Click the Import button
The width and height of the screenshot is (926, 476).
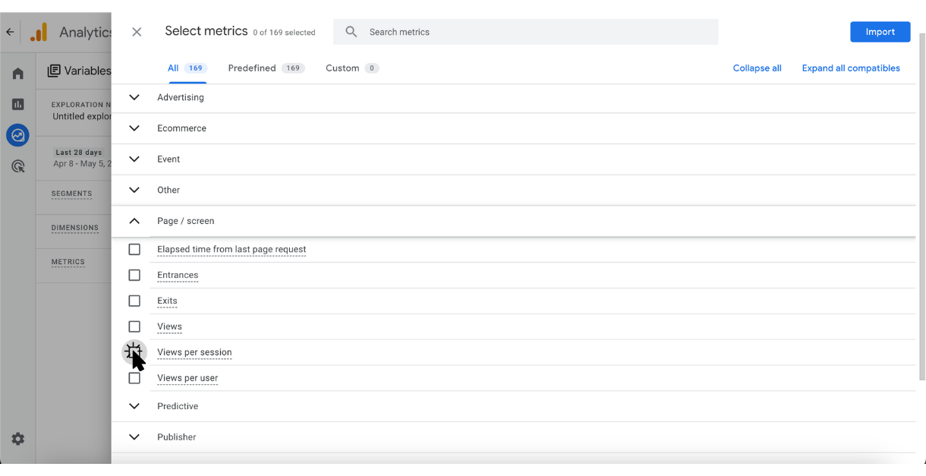(x=880, y=32)
